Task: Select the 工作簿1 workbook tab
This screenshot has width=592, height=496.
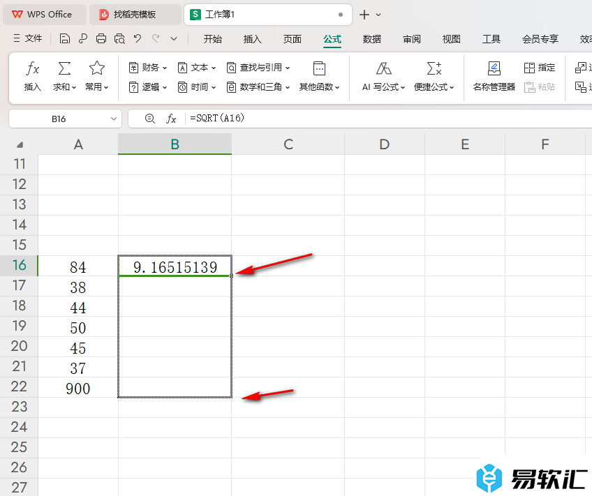Action: 267,15
